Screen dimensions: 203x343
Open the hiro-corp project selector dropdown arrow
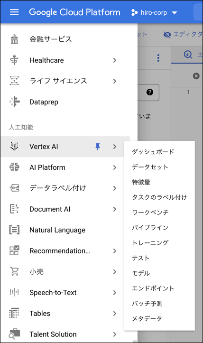175,13
